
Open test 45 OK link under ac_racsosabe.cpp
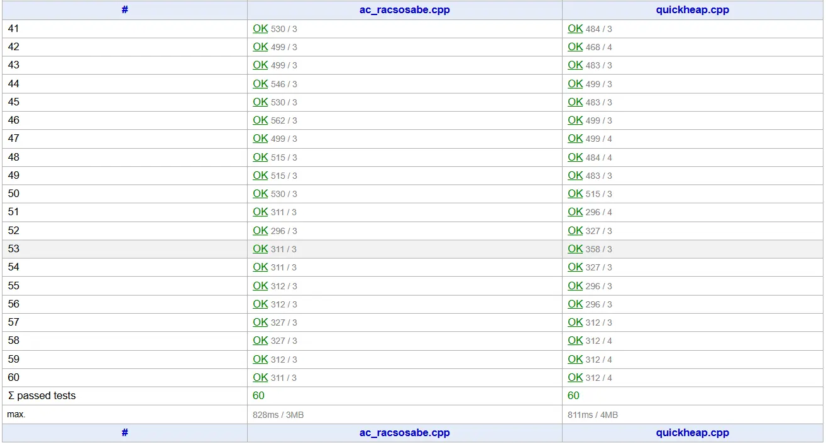click(260, 102)
